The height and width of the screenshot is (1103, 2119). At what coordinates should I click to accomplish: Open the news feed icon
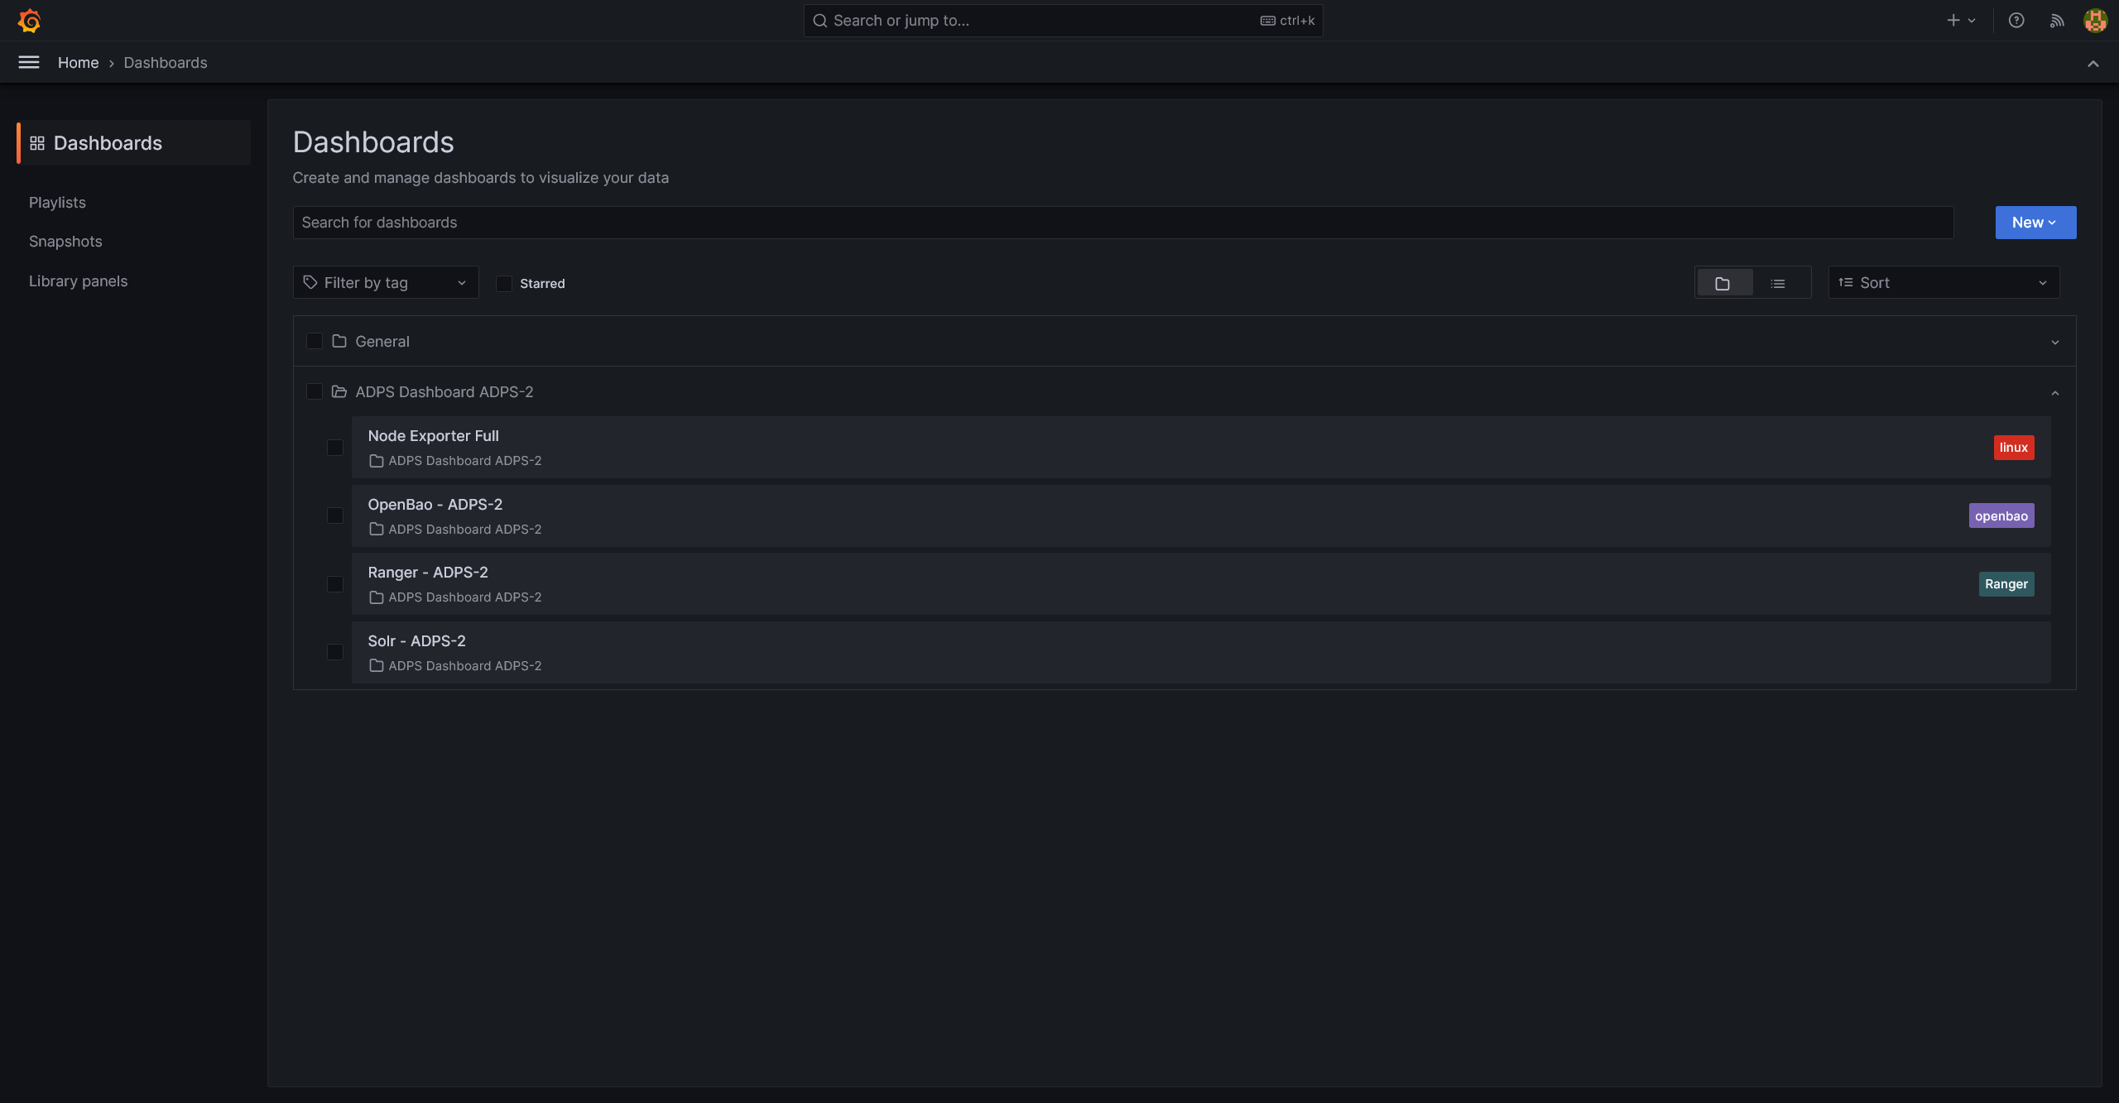click(x=2057, y=20)
